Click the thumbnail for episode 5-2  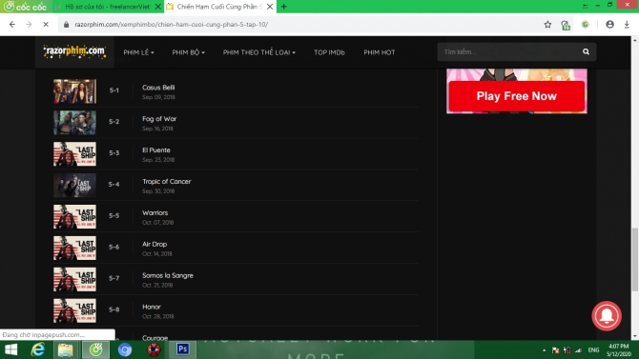click(74, 123)
